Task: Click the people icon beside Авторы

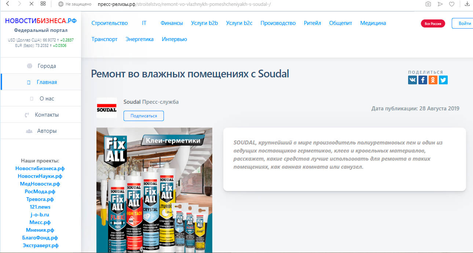Action: click(x=29, y=131)
